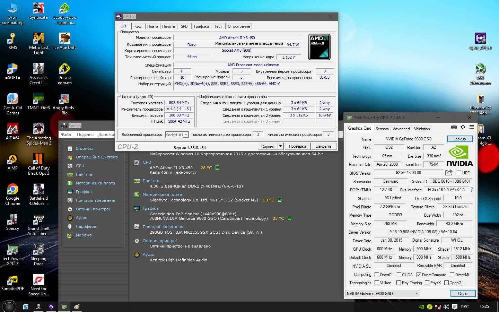Image resolution: width=499 pixels, height=312 pixels.
Task: Open the TechPowerUp GPU-Z desktop shortcut
Action: (12, 255)
